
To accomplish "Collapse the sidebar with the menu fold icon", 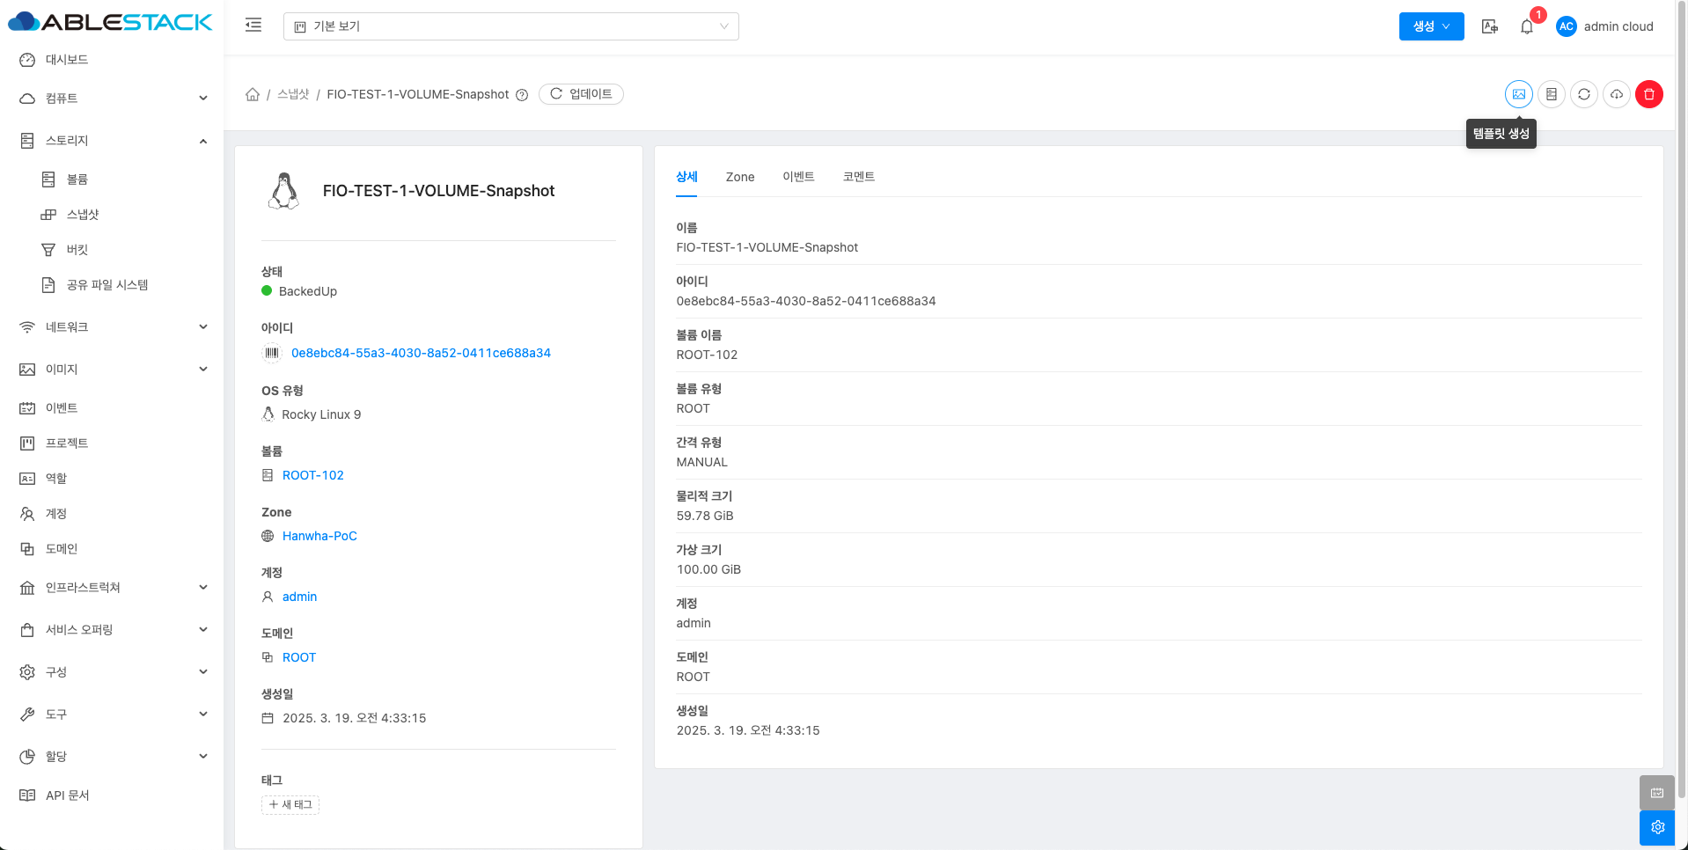I will (x=253, y=26).
